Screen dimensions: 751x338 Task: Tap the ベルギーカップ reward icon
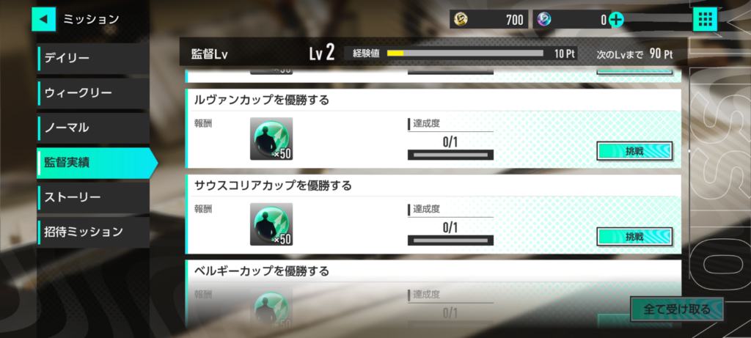[271, 309]
